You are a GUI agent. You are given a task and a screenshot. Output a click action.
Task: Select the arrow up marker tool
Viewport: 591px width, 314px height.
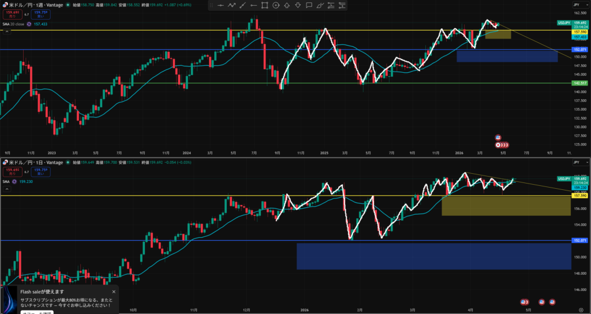tap(286, 5)
